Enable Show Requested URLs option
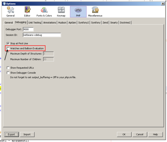Screen dimensions: 167x142 8,68
